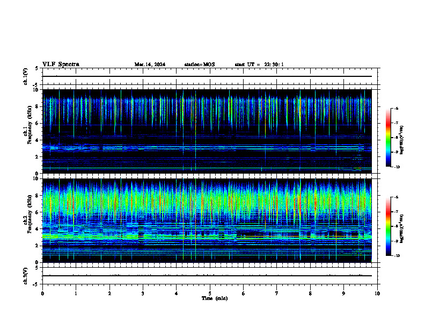Click the time axis tick label "4"
Image resolution: width=425 pixels, height=329 pixels.
tap(176, 294)
